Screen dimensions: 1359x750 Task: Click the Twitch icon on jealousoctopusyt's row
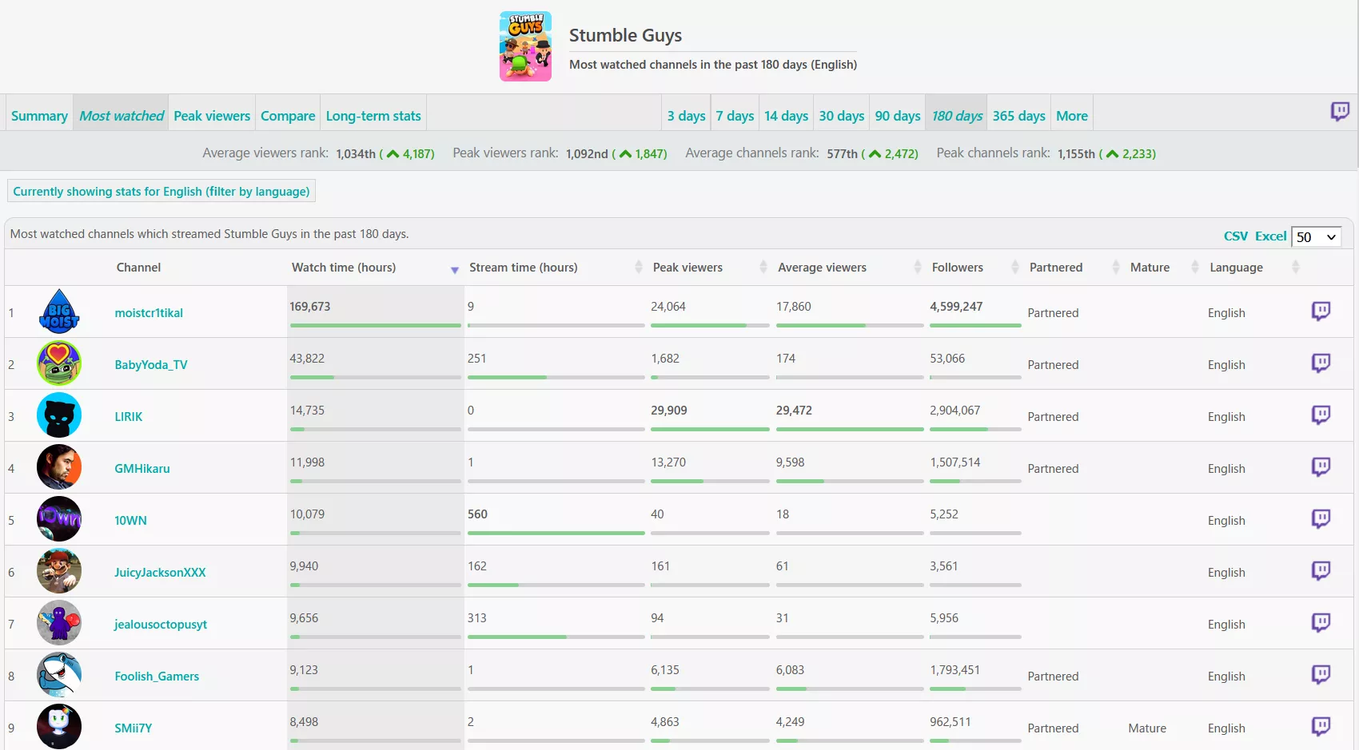coord(1321,622)
